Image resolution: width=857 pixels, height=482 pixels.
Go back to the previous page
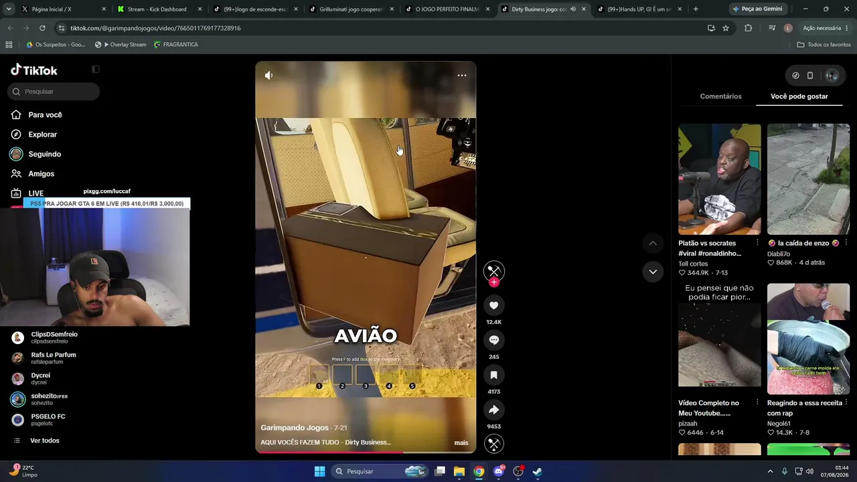pyautogui.click(x=10, y=28)
